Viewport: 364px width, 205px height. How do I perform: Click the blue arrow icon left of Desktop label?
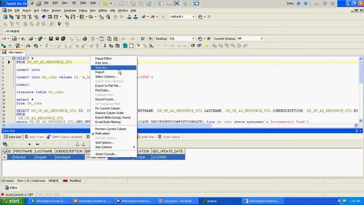point(143,39)
